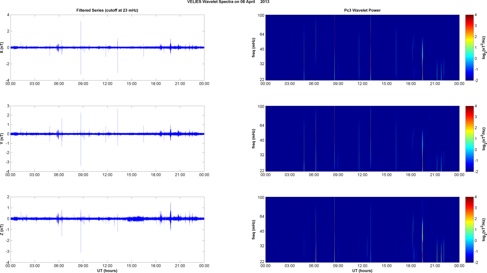Click '32' frequency tick on top spectrogram

[x=262, y=64]
